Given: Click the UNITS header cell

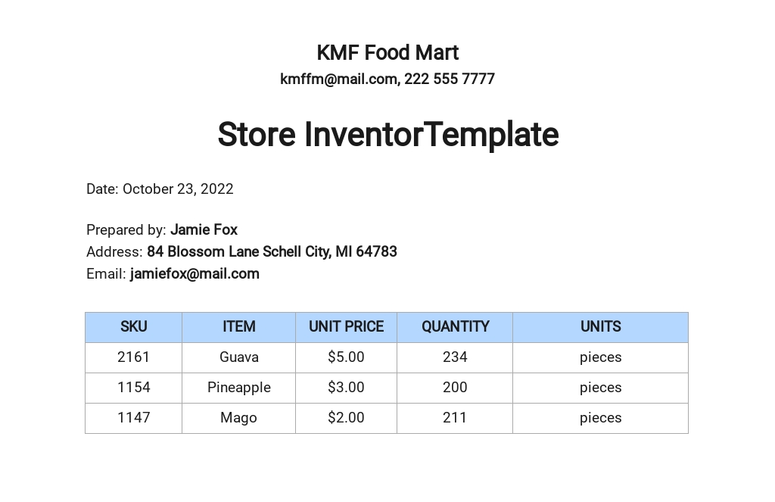Looking at the screenshot, I should tap(600, 327).
